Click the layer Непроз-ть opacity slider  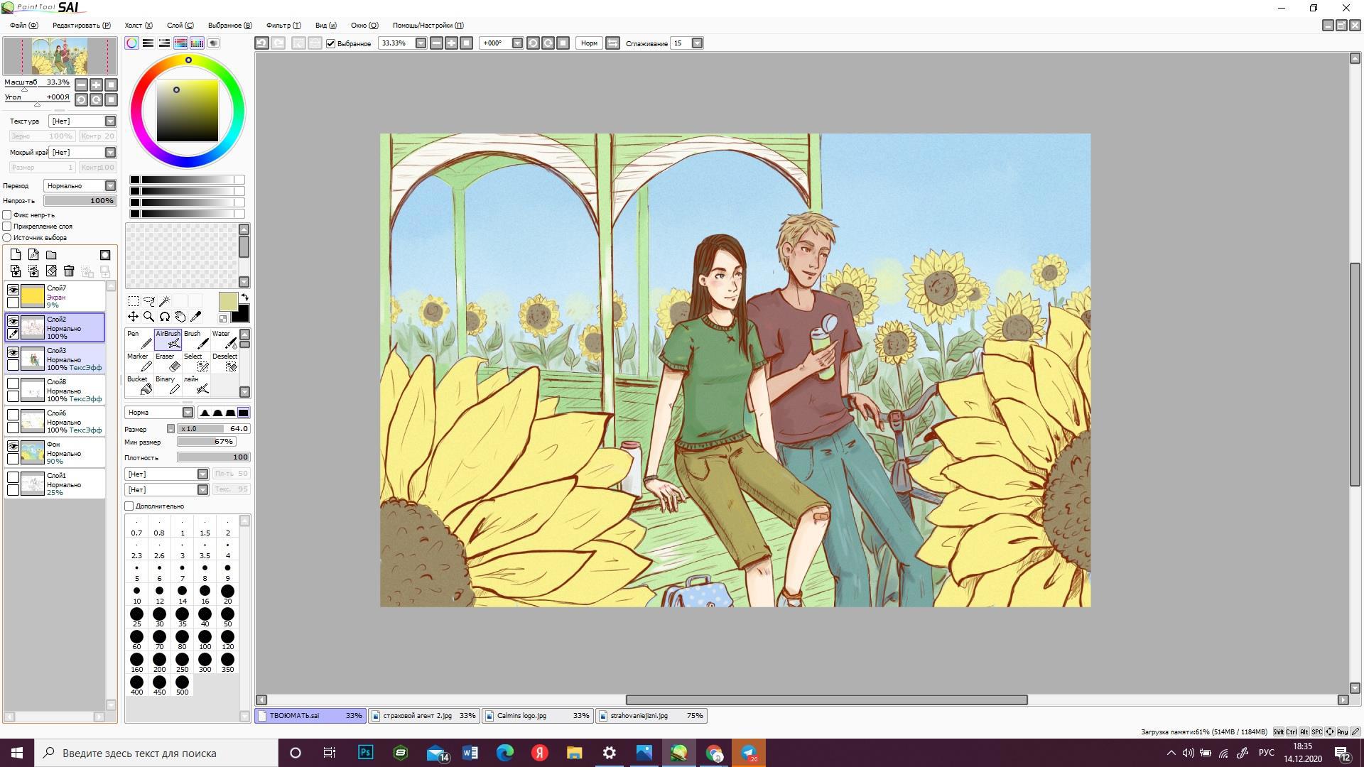coord(80,201)
